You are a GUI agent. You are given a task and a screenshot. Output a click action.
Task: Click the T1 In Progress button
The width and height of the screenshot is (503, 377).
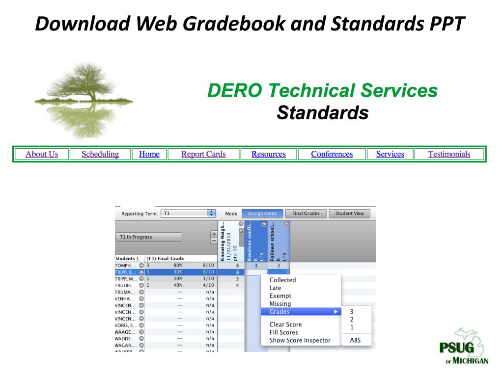[149, 237]
